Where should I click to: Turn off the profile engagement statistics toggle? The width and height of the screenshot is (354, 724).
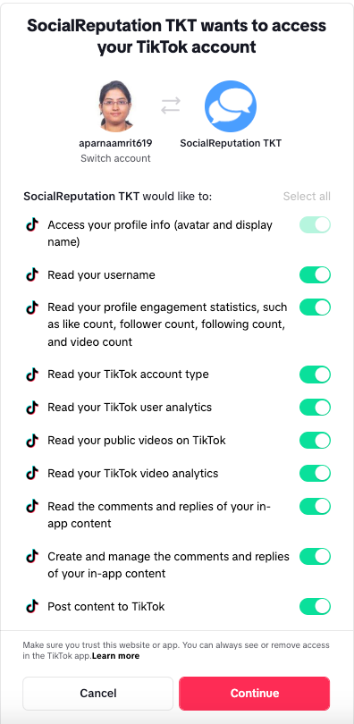pyautogui.click(x=316, y=307)
